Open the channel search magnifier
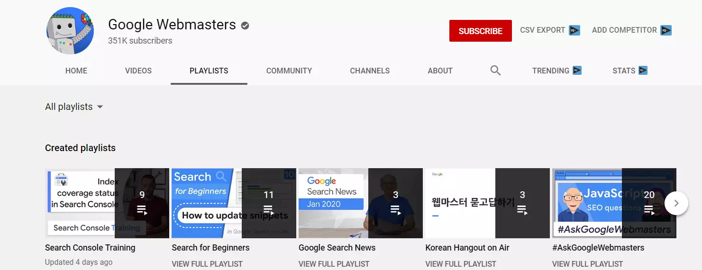The image size is (702, 270). click(495, 71)
